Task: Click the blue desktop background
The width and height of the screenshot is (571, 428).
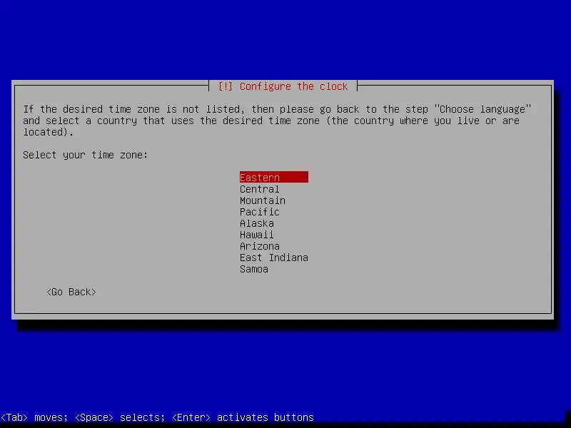Action: pos(285,371)
